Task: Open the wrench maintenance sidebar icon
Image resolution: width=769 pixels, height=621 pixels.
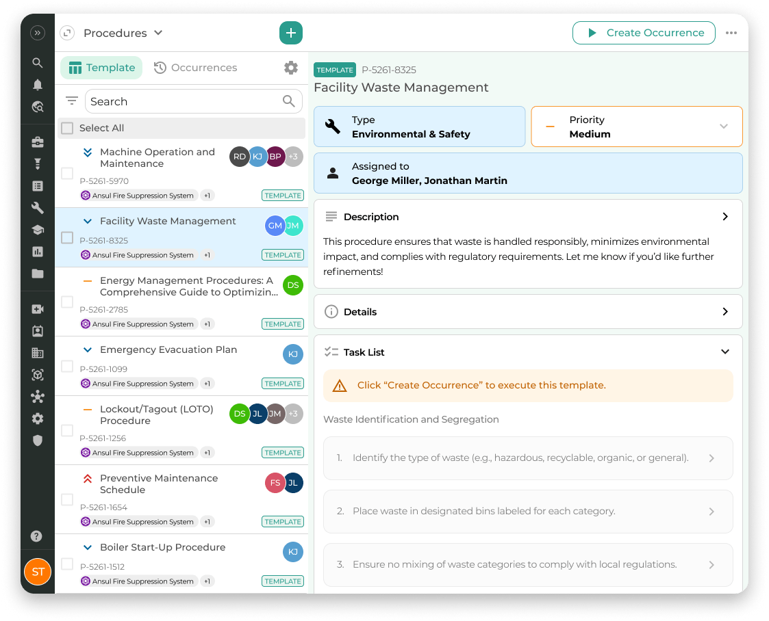Action: [x=37, y=208]
